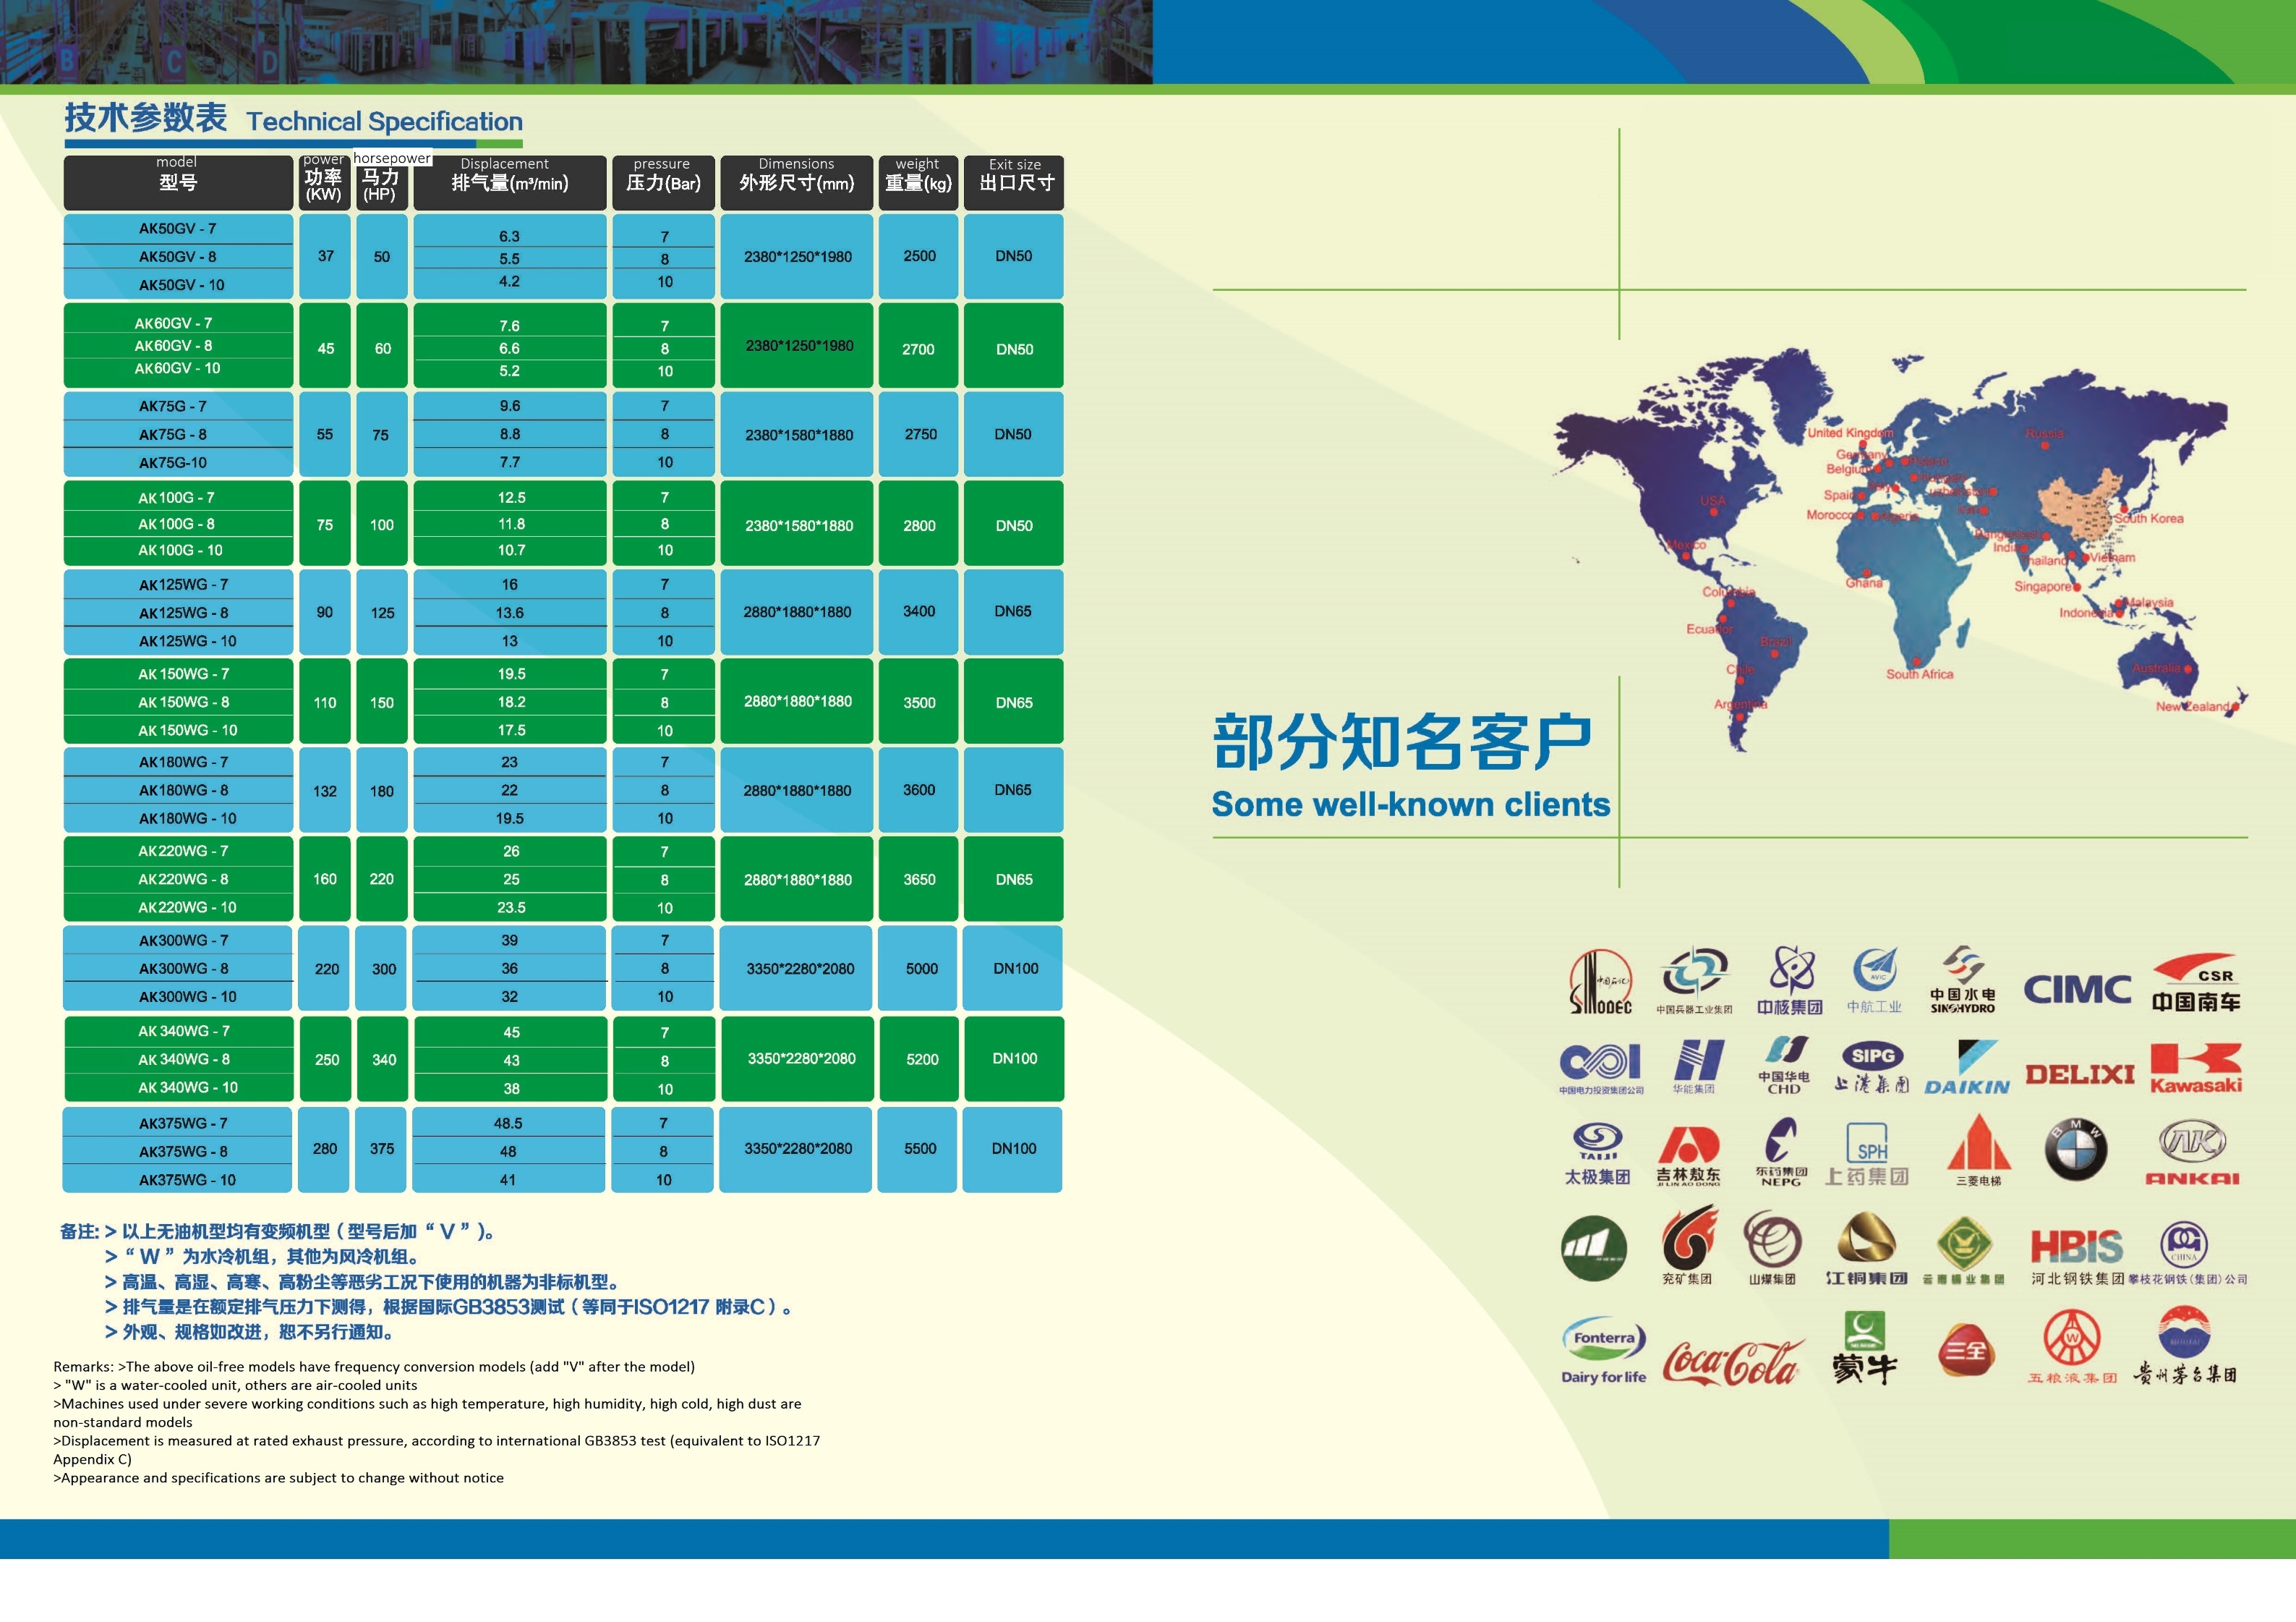Click the 中国兵器工业集团 logo
2296x1622 pixels.
(x=1694, y=980)
